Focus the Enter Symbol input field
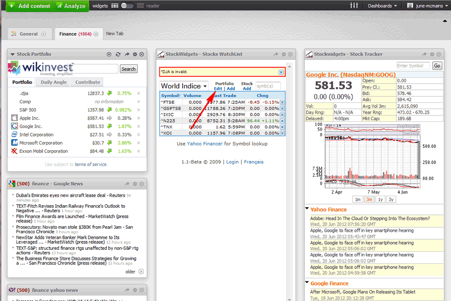451x301 pixels. 413,66
